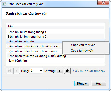Click the window icon in title bar
Screen dimensions: 111x91
click(x=4, y=4)
